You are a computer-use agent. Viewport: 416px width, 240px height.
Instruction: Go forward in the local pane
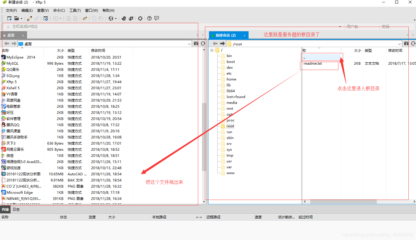pos(14,44)
